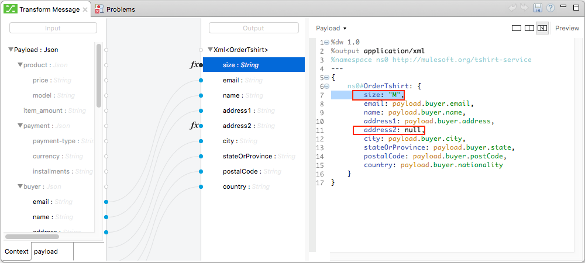Collapse the Payload : Json tree node
Screen dimensions: 585x263
11,50
